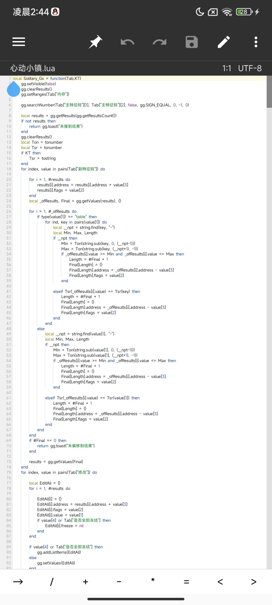Tap the 1:1 cursor position indicator

(x=227, y=68)
